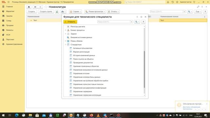Select Внешние источники данных item
210x118 pixels.
[x=81, y=37]
